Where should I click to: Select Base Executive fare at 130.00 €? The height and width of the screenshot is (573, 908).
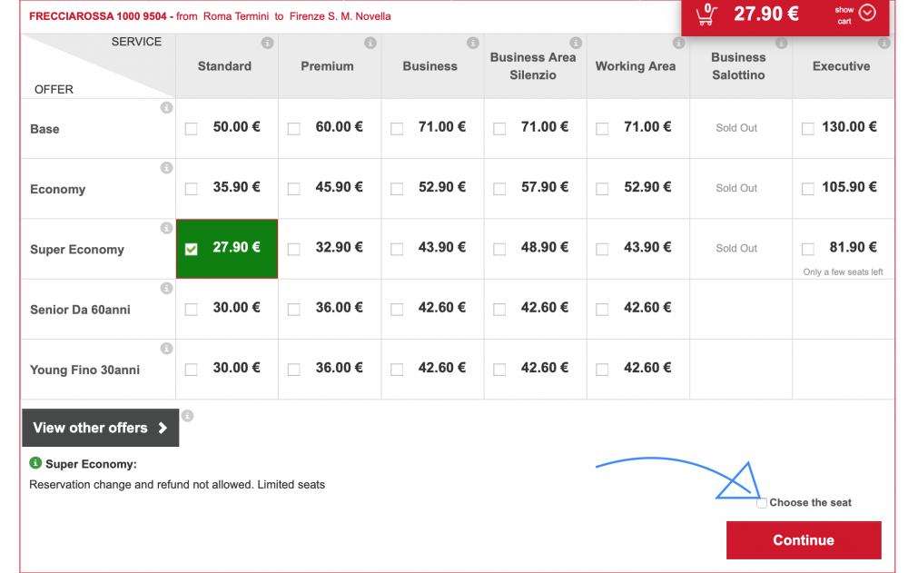808,129
